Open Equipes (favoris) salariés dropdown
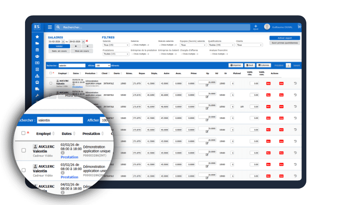 click(x=193, y=45)
